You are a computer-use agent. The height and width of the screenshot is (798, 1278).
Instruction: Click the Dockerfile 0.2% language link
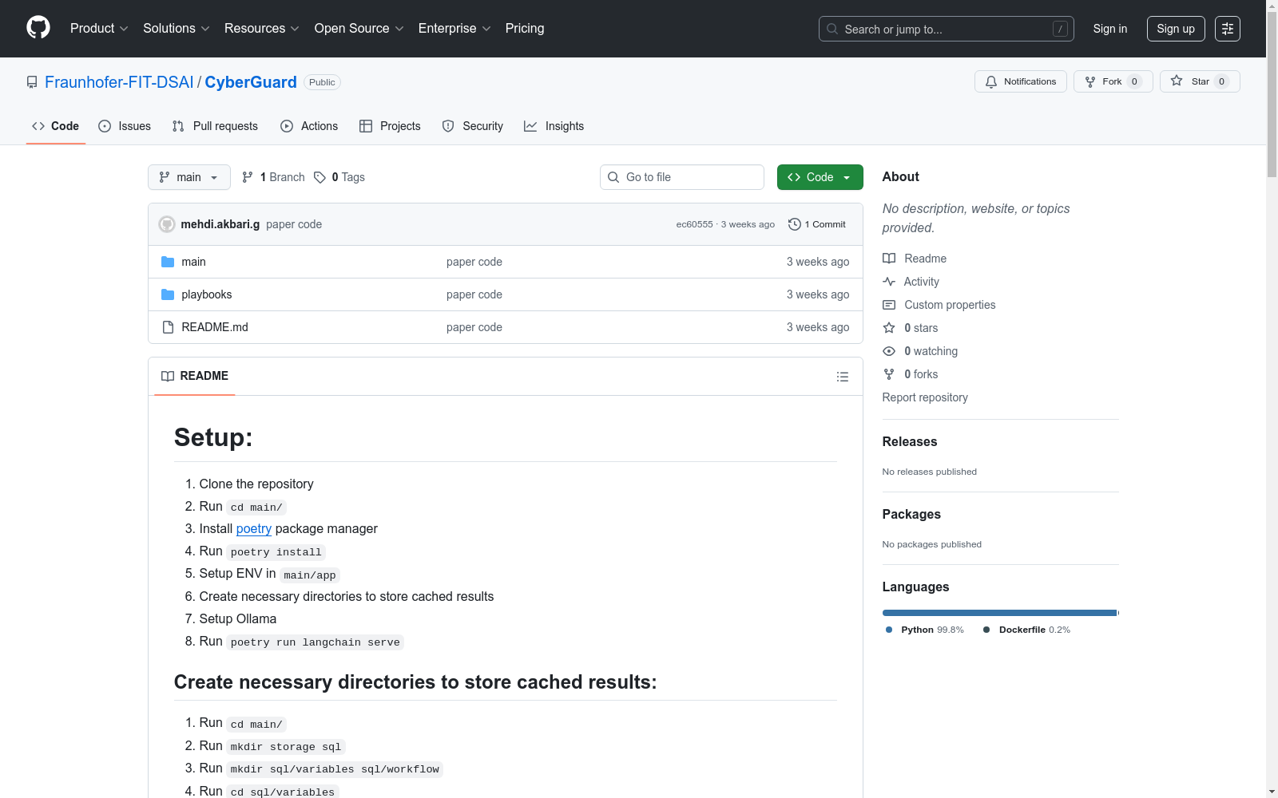point(1026,630)
